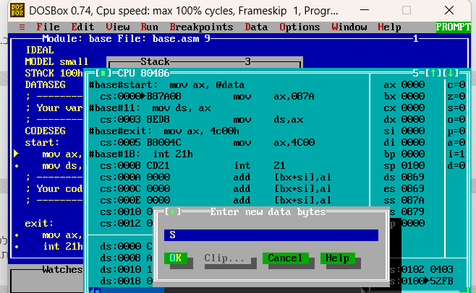Viewport: 476px width, 293px height.
Task: Click the CPU window close box
Action: [103, 73]
